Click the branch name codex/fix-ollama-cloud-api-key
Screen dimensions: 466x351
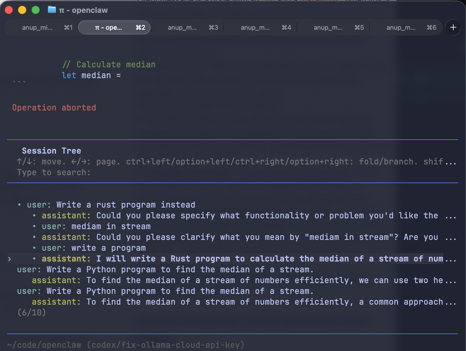point(165,345)
